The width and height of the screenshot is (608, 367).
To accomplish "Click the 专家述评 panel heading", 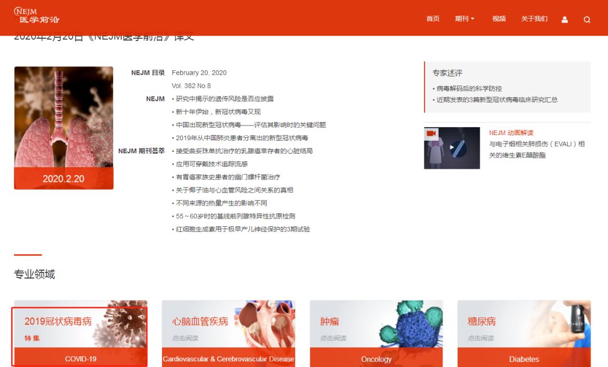I will pyautogui.click(x=448, y=73).
